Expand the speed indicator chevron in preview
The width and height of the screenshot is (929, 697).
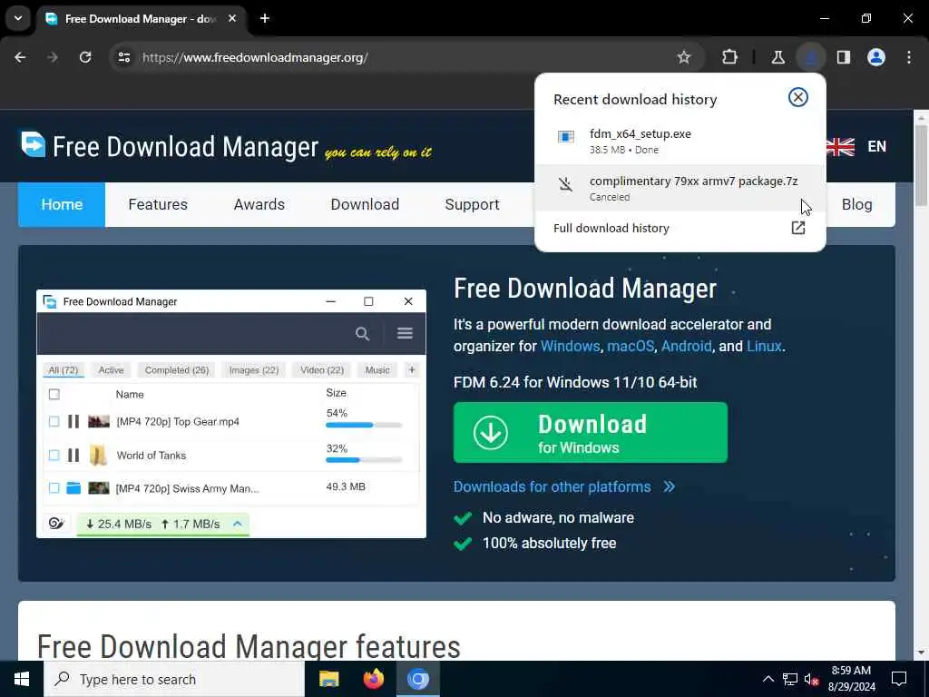237,524
